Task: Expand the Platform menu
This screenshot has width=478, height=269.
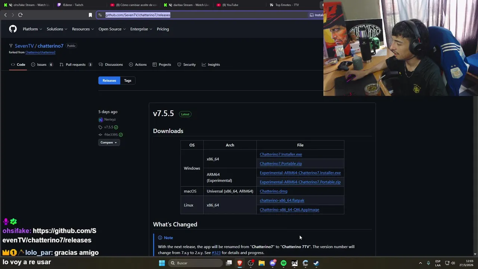Action: pyautogui.click(x=32, y=29)
